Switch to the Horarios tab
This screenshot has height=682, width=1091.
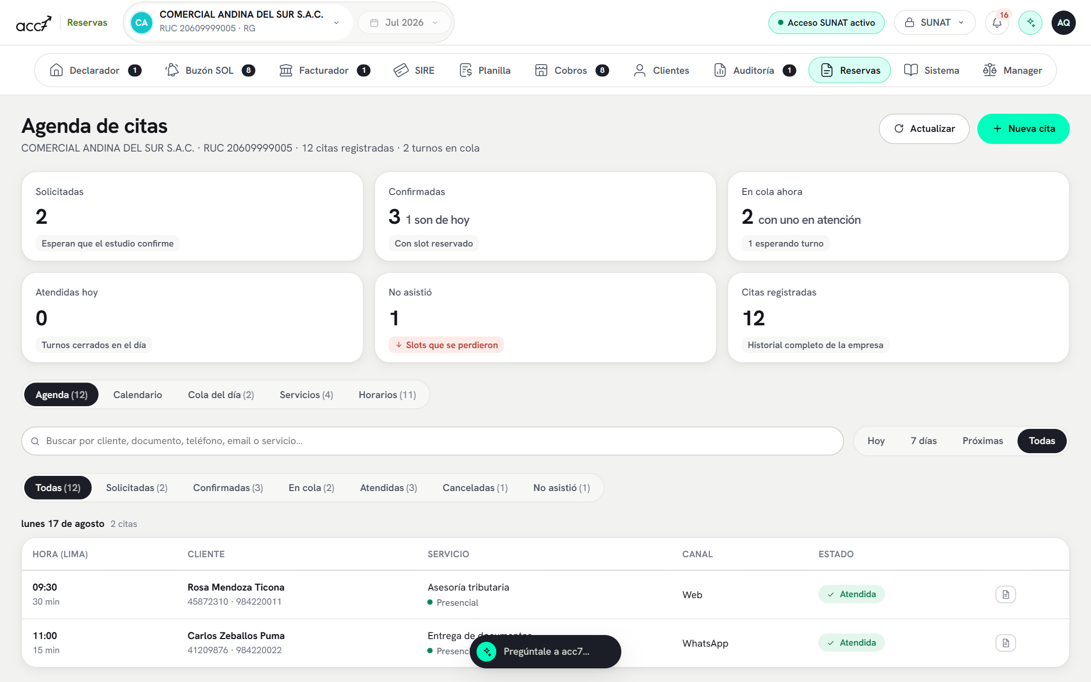(387, 395)
